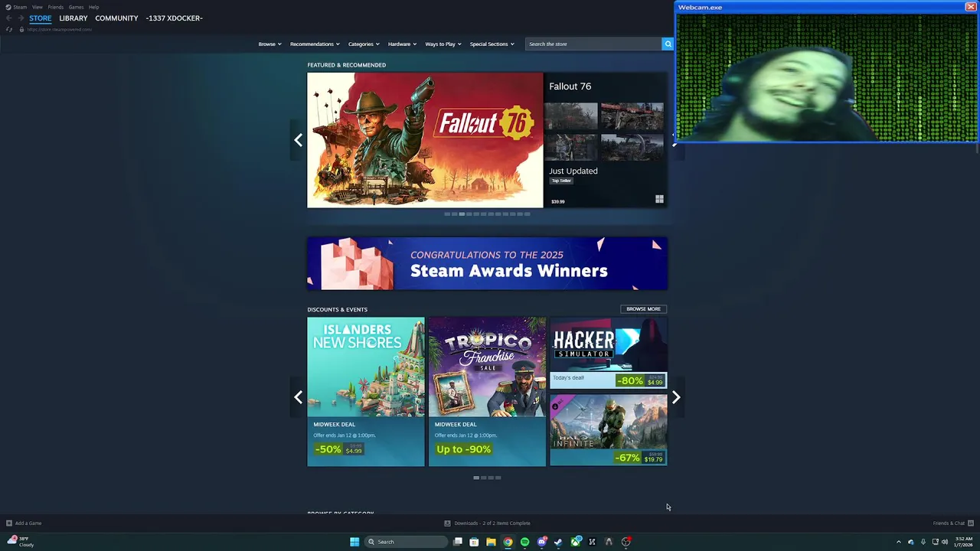Image resolution: width=980 pixels, height=551 pixels.
Task: Click the Windows taskbar Search box
Action: [406, 542]
